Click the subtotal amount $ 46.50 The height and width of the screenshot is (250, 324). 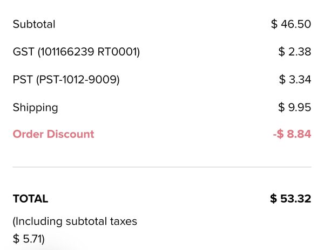point(291,24)
